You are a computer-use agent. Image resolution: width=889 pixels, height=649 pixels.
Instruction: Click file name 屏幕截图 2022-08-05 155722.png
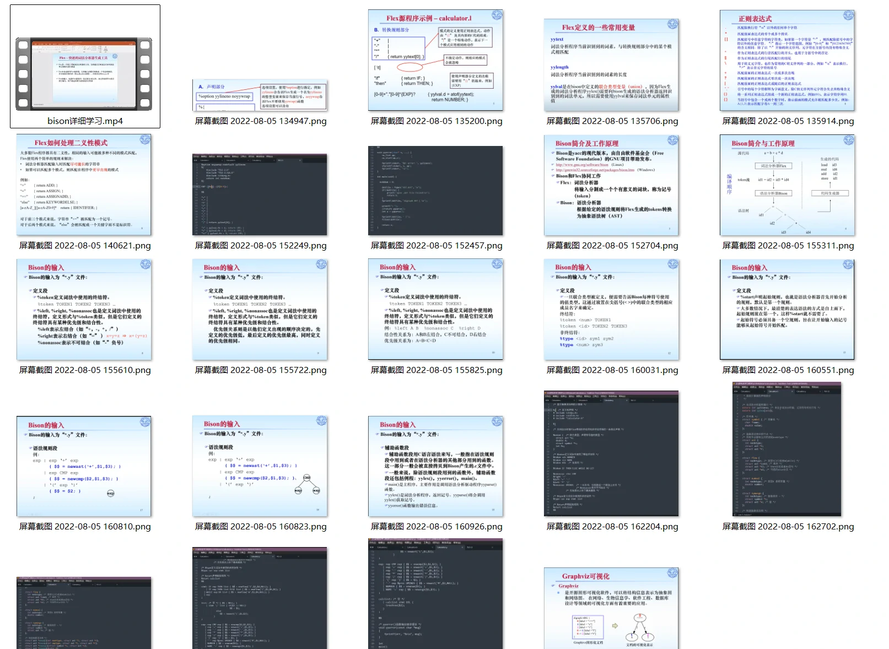tap(261, 370)
